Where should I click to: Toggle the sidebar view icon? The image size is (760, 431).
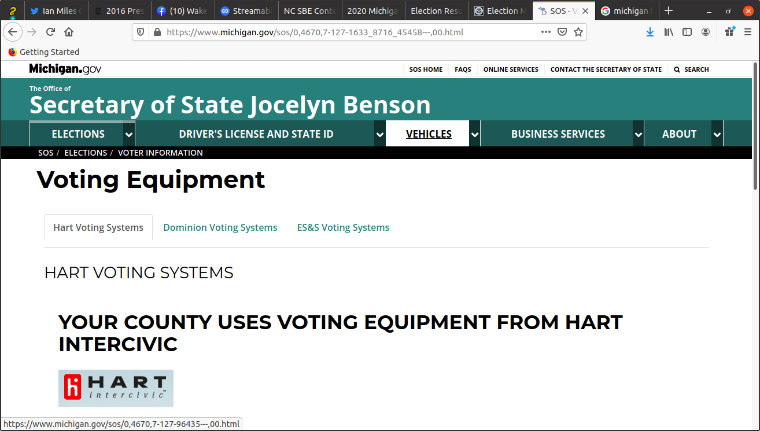click(687, 32)
